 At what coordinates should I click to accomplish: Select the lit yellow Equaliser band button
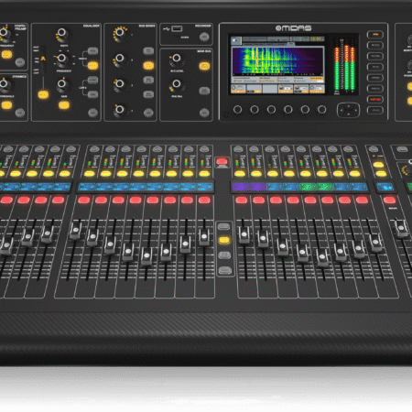[92, 65]
